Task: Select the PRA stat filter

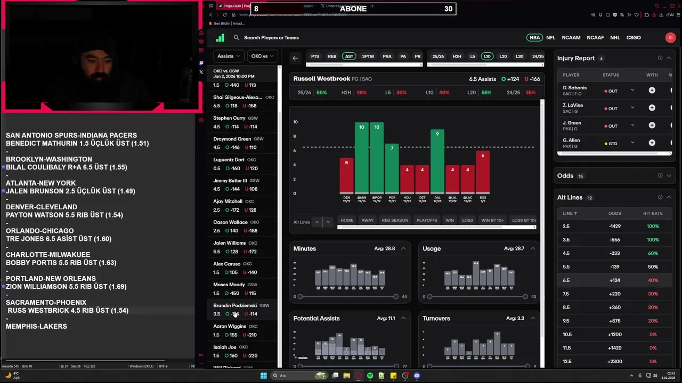Action: pos(387,56)
